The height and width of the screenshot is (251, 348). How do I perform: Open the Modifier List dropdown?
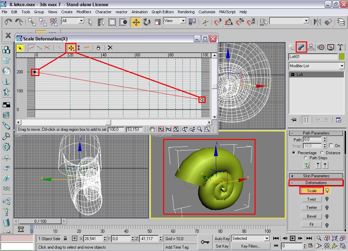click(316, 66)
